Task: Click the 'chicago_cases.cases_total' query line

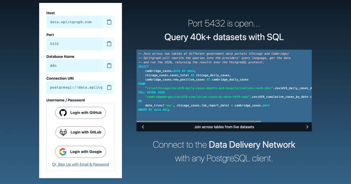Action: (x=188, y=75)
